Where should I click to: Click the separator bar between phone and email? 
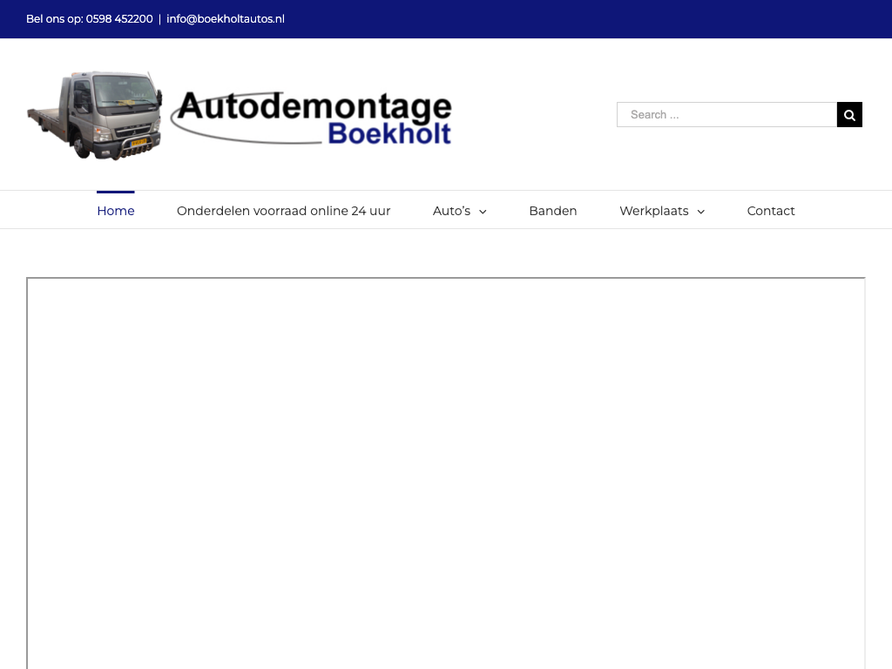click(x=159, y=19)
